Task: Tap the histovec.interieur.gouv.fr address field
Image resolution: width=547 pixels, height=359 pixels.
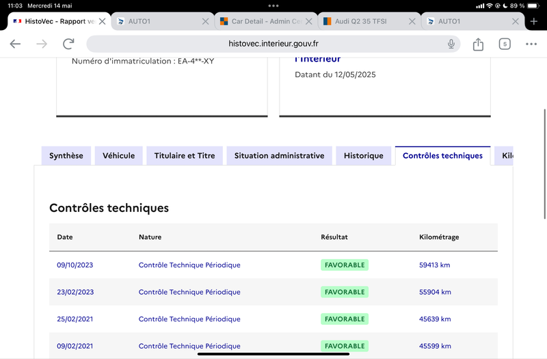Action: [273, 44]
